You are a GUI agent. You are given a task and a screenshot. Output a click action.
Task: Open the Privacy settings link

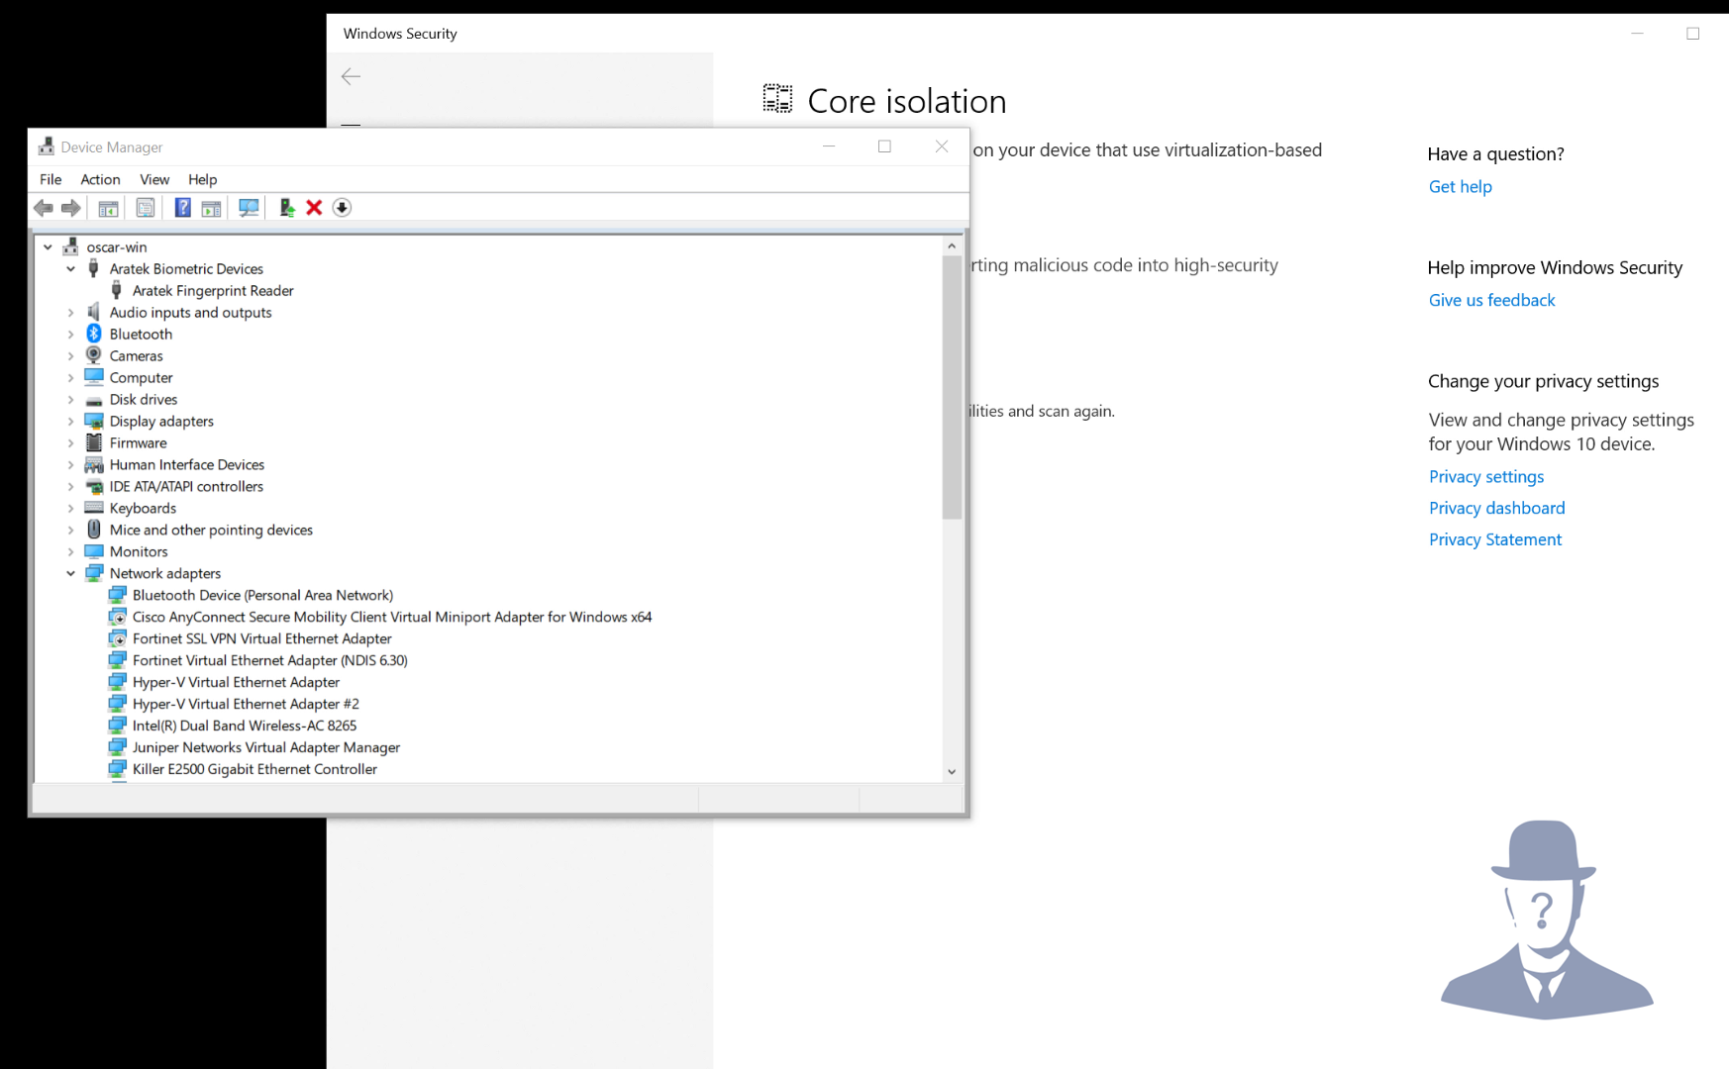[x=1485, y=476]
